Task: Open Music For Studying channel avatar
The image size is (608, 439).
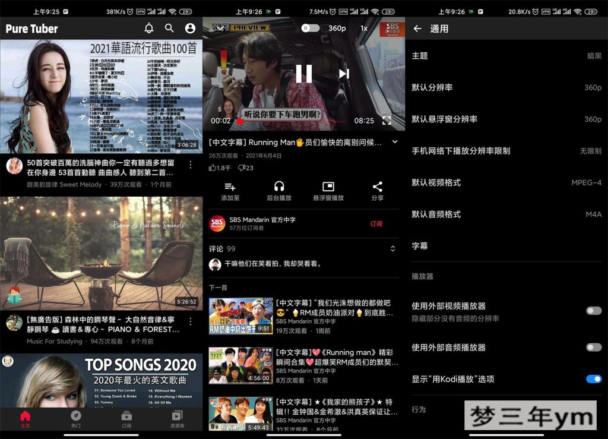Action: coord(14,323)
